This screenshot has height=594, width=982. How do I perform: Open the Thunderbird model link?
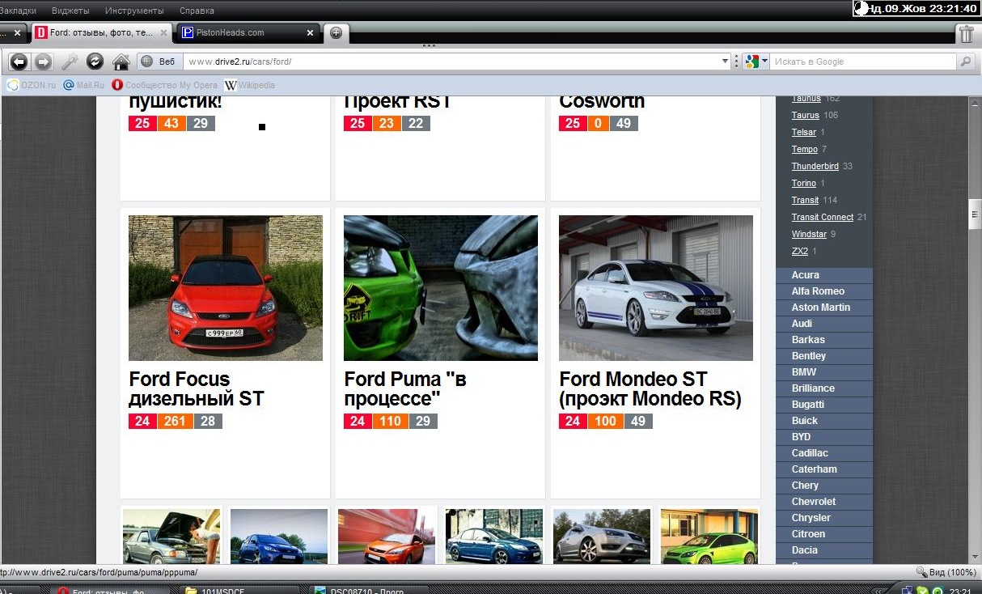815,166
